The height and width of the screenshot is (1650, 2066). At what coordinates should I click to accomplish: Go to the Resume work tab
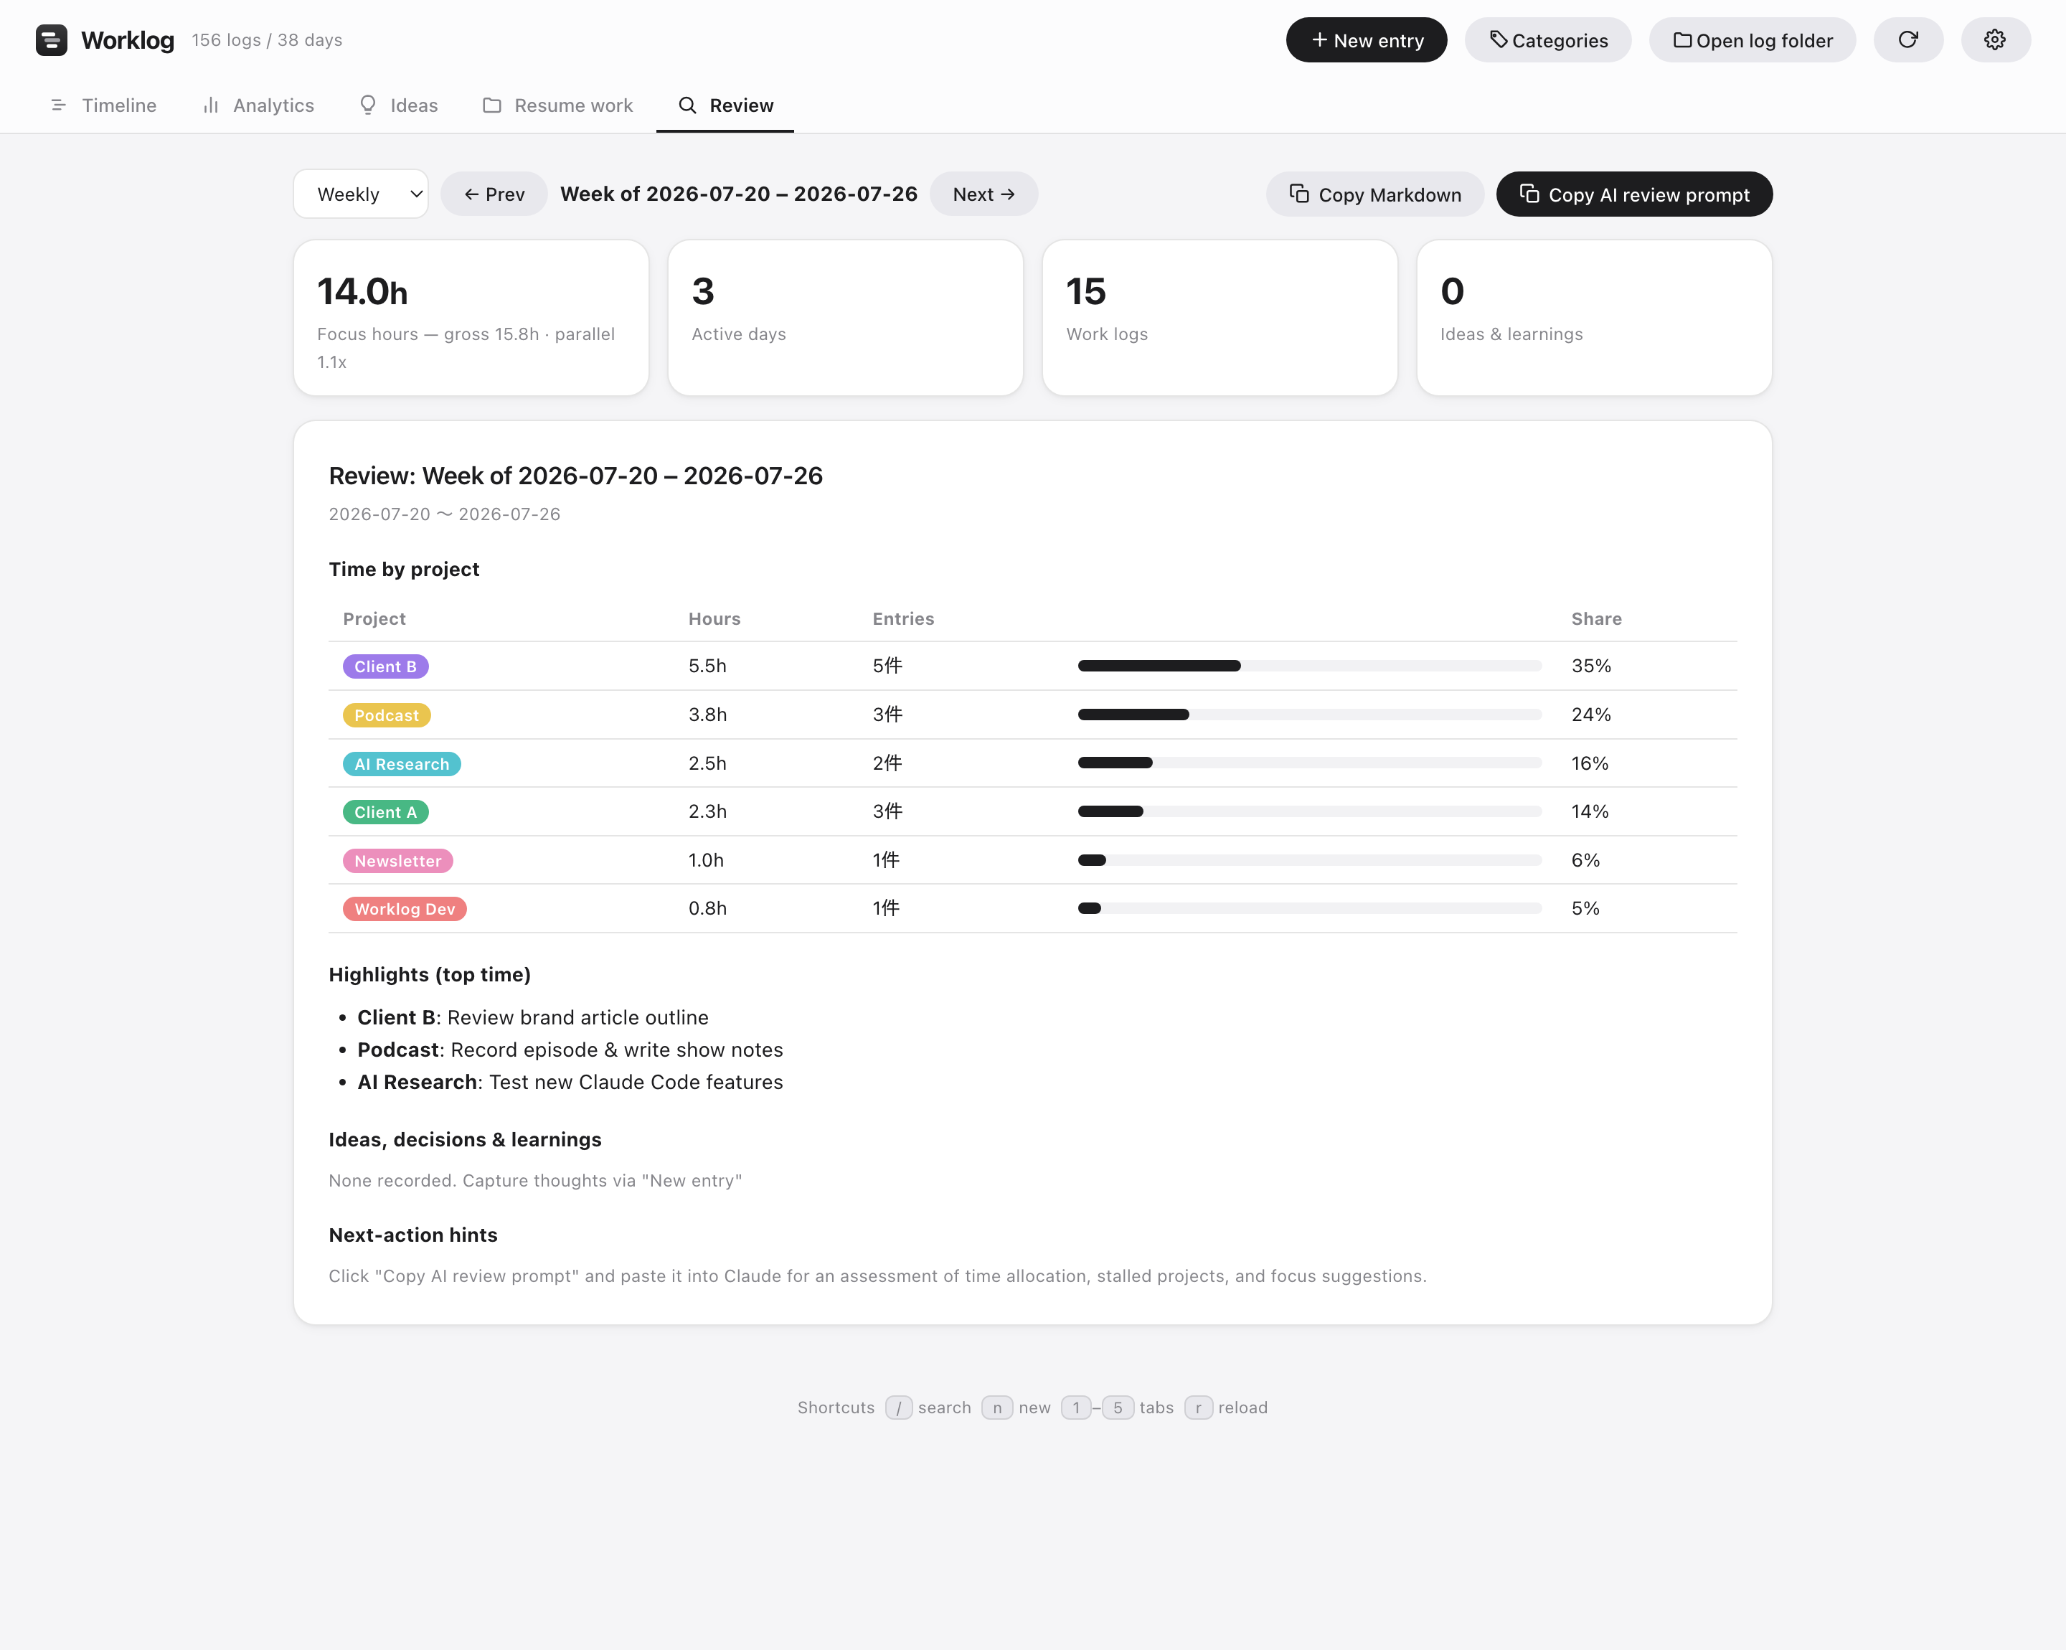click(557, 105)
